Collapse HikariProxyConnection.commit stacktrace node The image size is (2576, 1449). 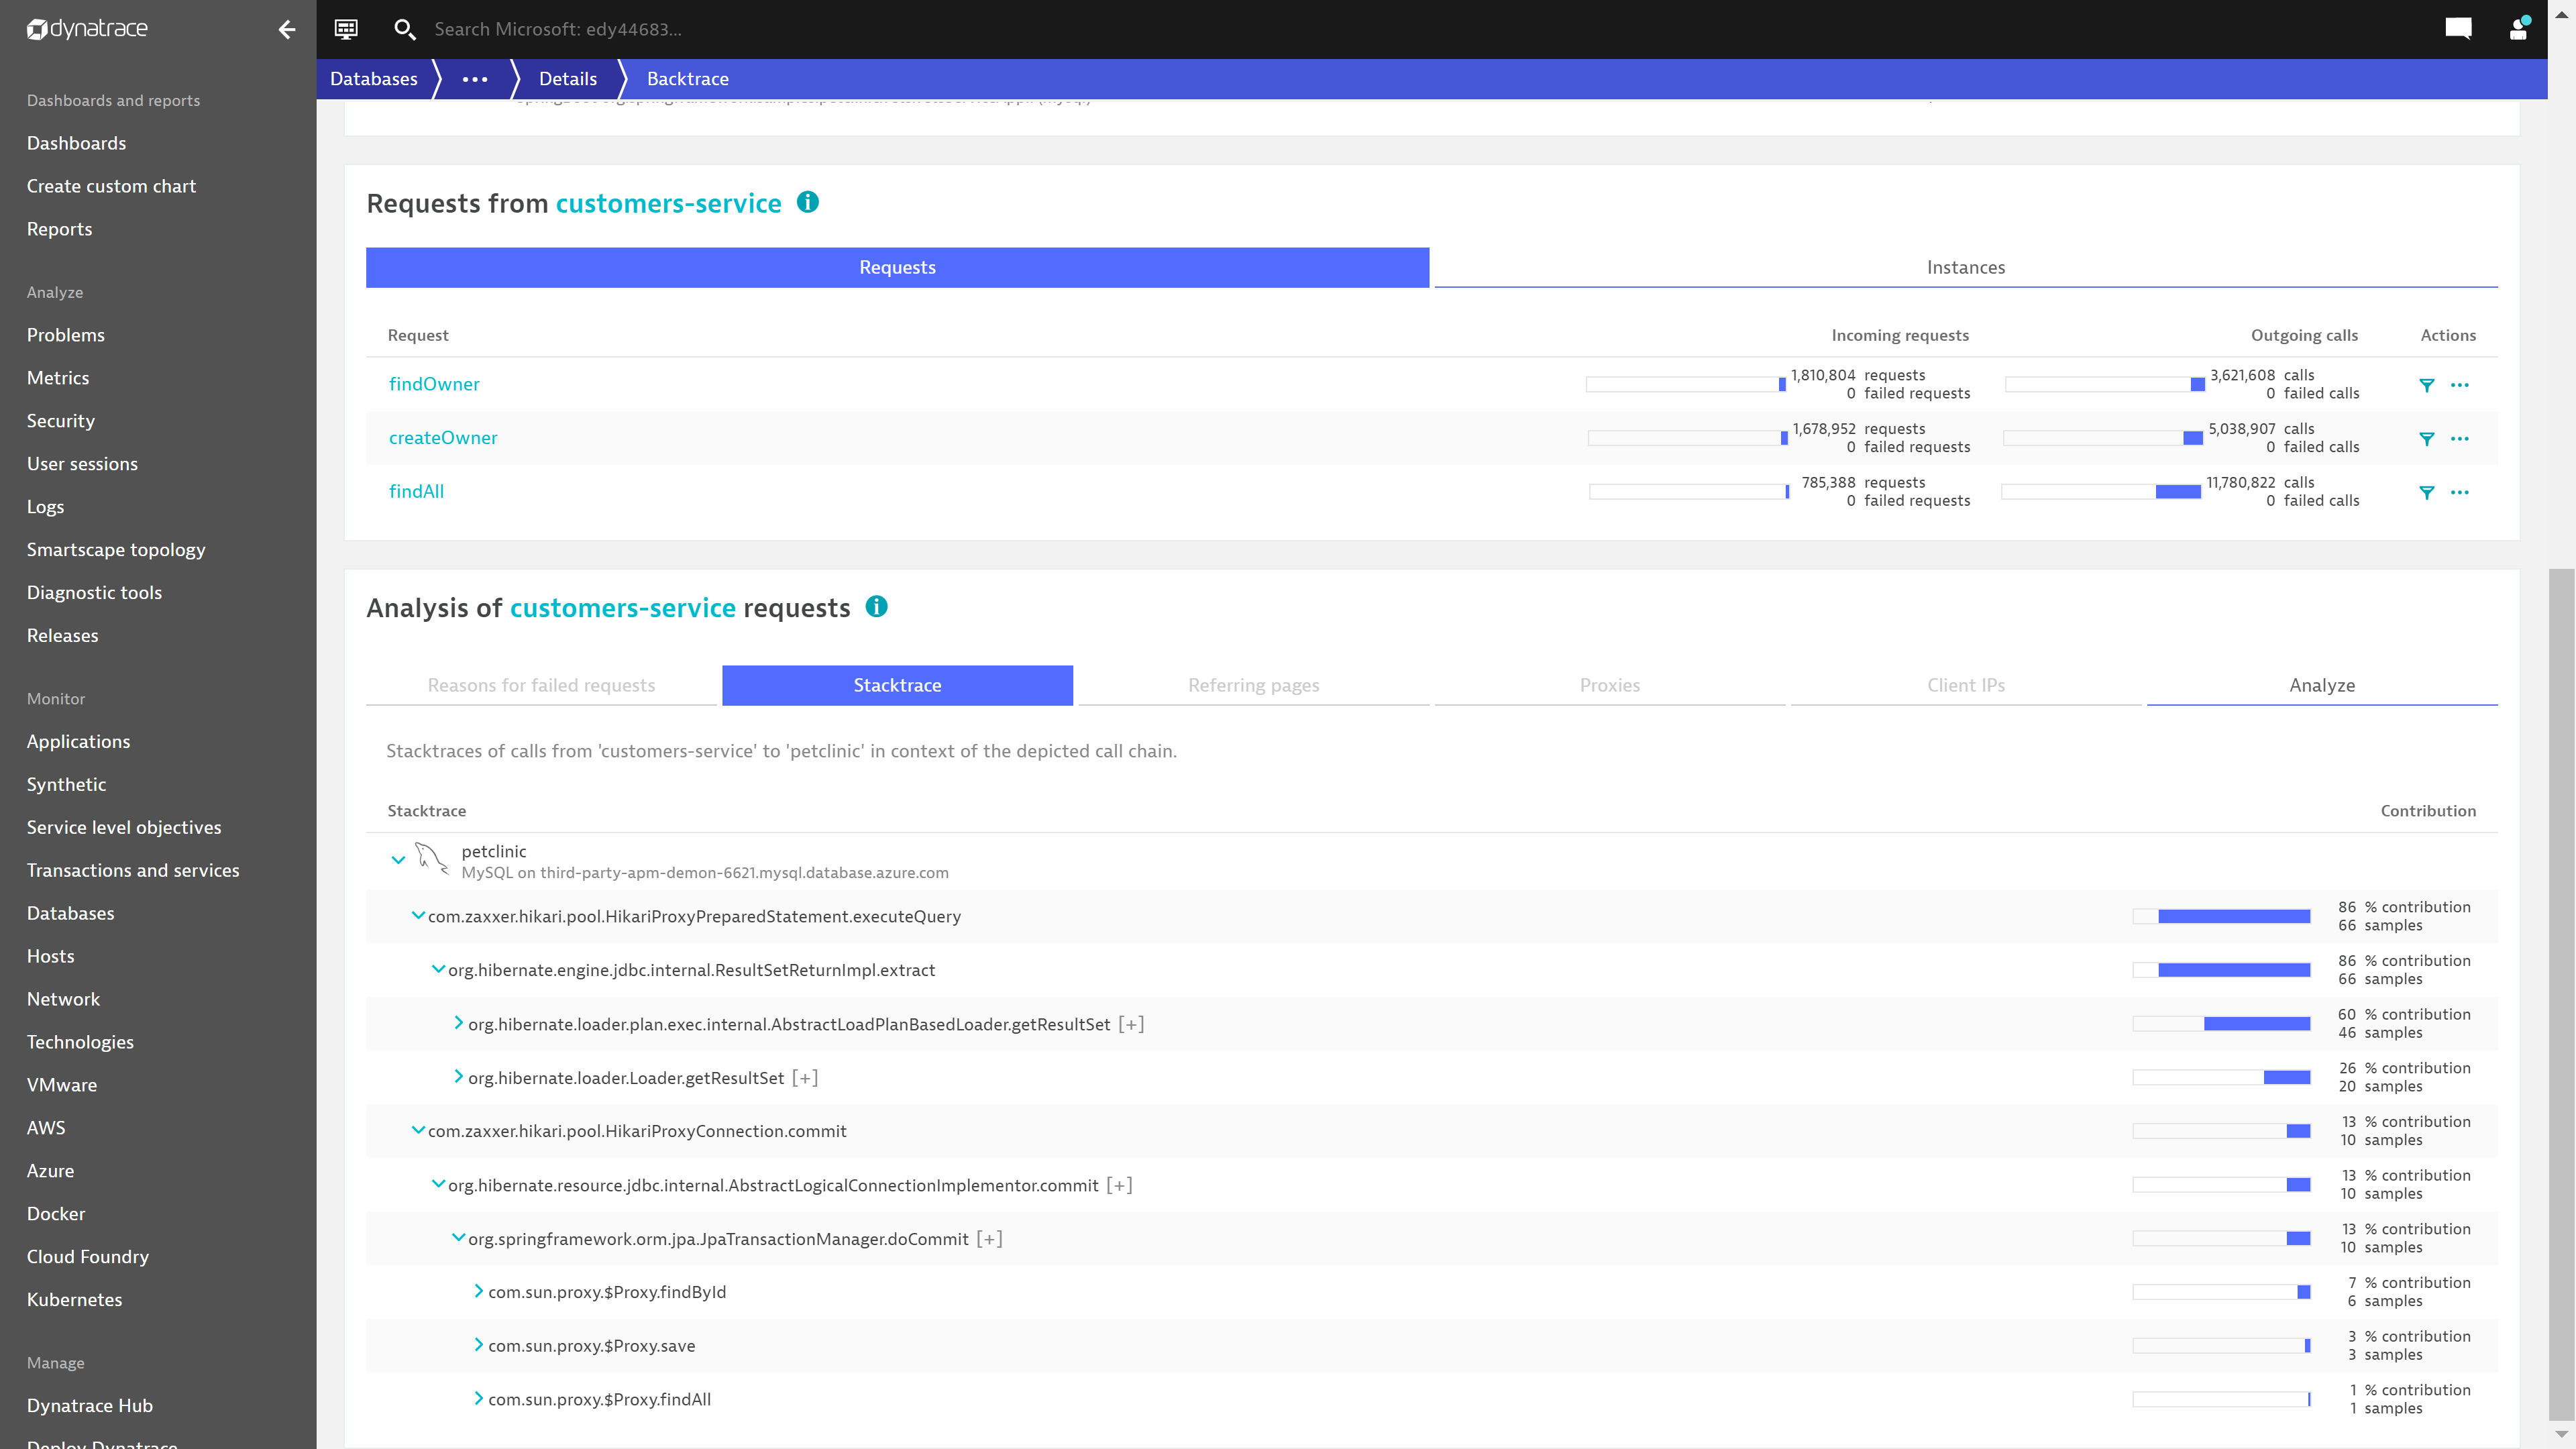click(x=418, y=1130)
